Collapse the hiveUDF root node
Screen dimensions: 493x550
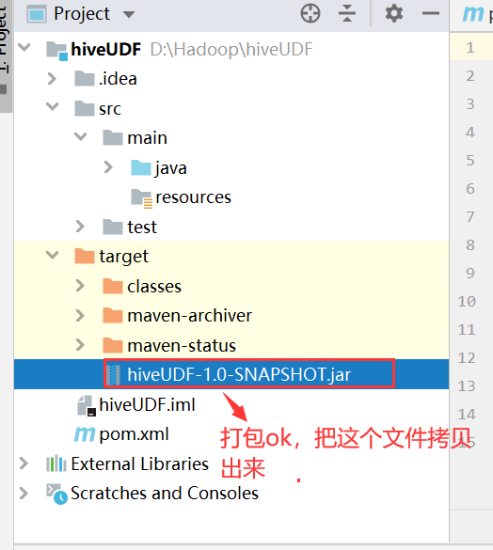[x=24, y=47]
